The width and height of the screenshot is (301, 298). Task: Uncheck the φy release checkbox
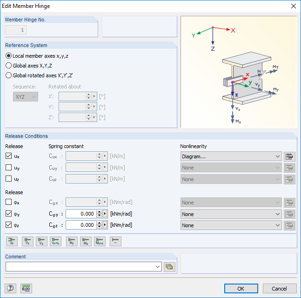pyautogui.click(x=8, y=213)
